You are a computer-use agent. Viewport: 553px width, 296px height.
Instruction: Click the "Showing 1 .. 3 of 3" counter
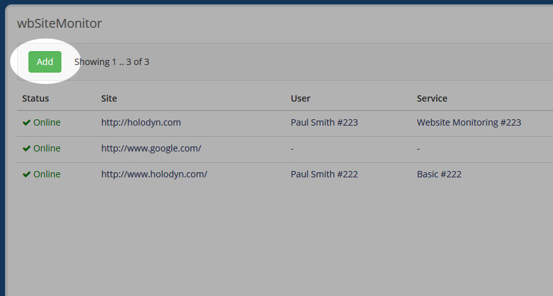(112, 62)
